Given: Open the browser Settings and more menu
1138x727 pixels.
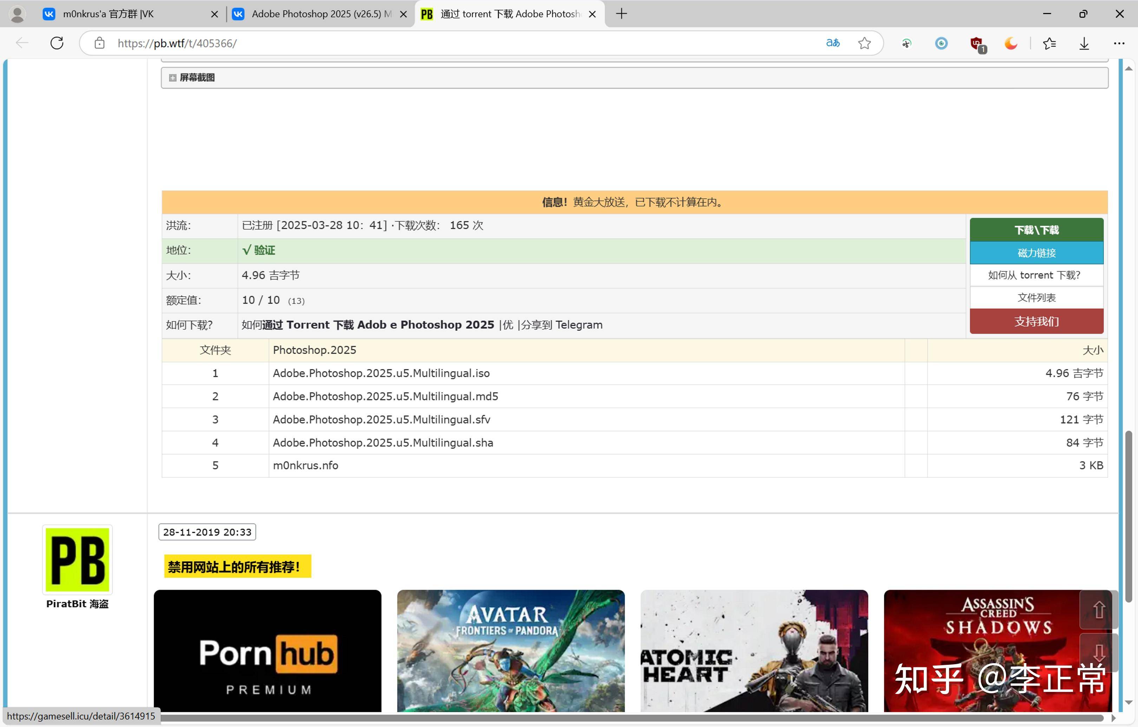Looking at the screenshot, I should pyautogui.click(x=1119, y=44).
